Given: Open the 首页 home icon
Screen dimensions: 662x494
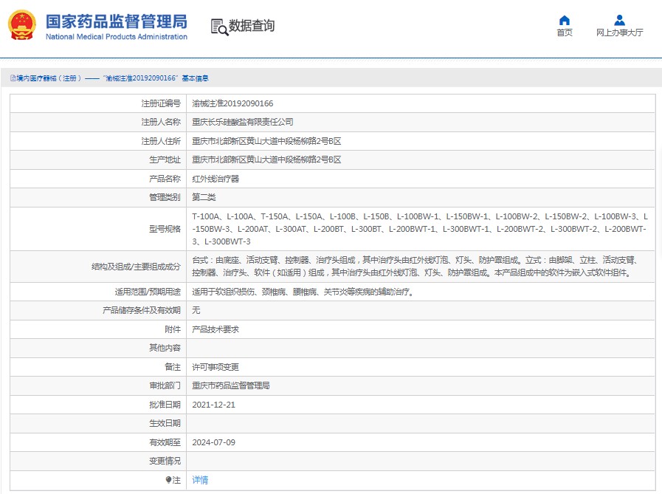Looking at the screenshot, I should (x=565, y=20).
